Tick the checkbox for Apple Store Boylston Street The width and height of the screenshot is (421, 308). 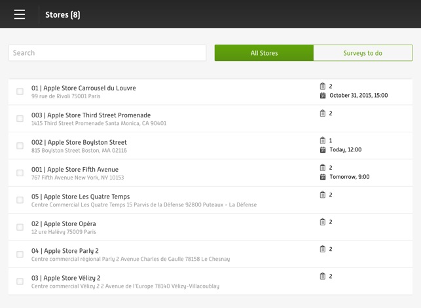tap(20, 146)
